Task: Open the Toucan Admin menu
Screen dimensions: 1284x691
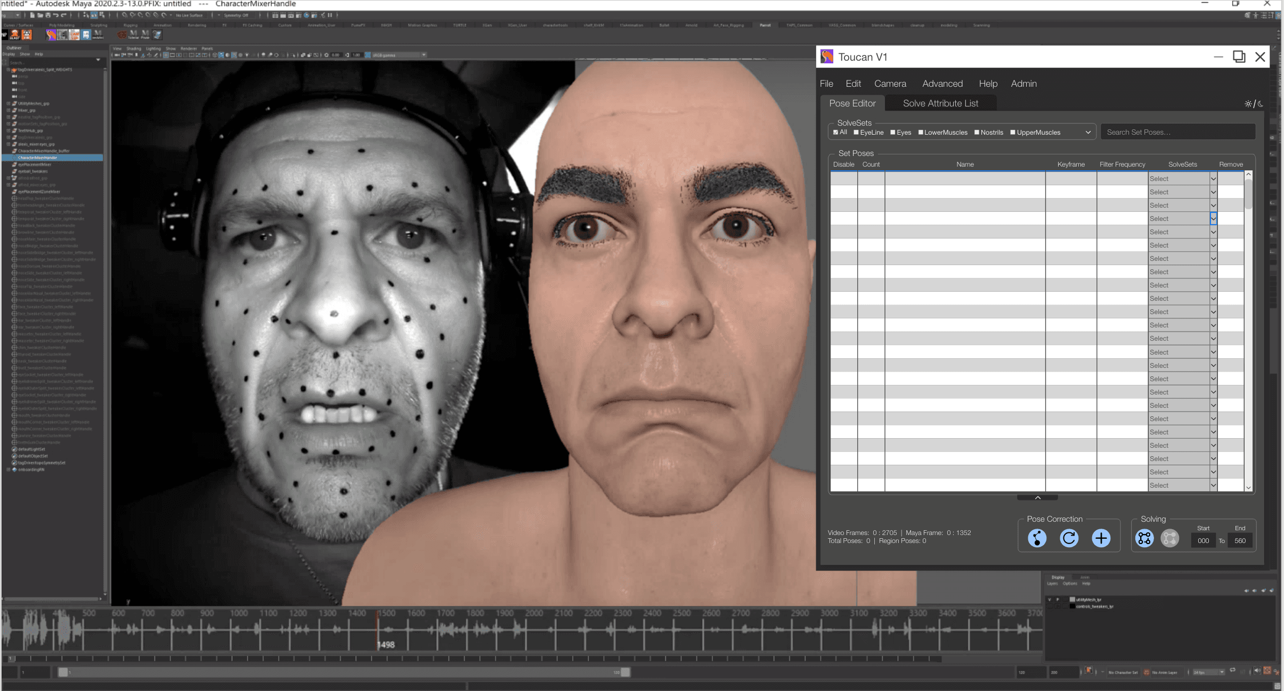Action: (x=1023, y=84)
